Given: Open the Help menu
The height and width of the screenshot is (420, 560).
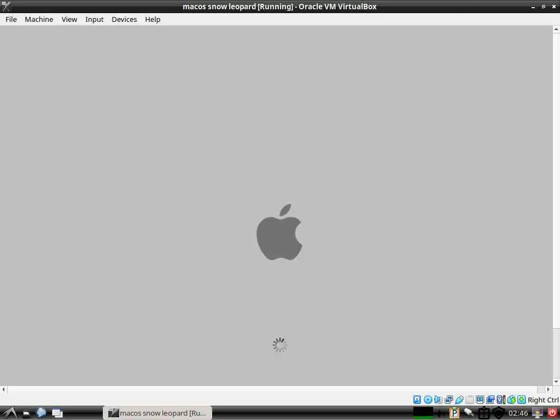Looking at the screenshot, I should 153,19.
